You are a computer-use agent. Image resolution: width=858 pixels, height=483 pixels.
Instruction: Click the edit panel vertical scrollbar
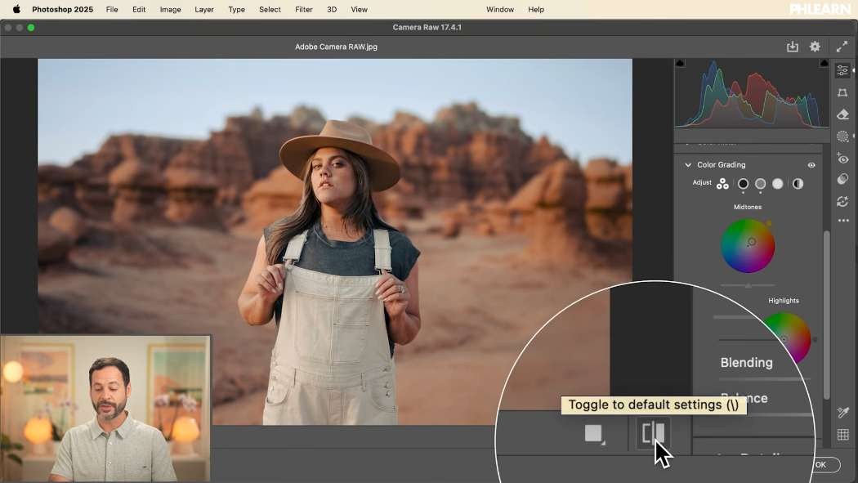826,315
